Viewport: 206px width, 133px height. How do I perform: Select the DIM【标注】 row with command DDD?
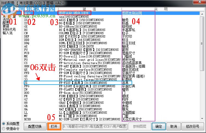click(x=112, y=40)
